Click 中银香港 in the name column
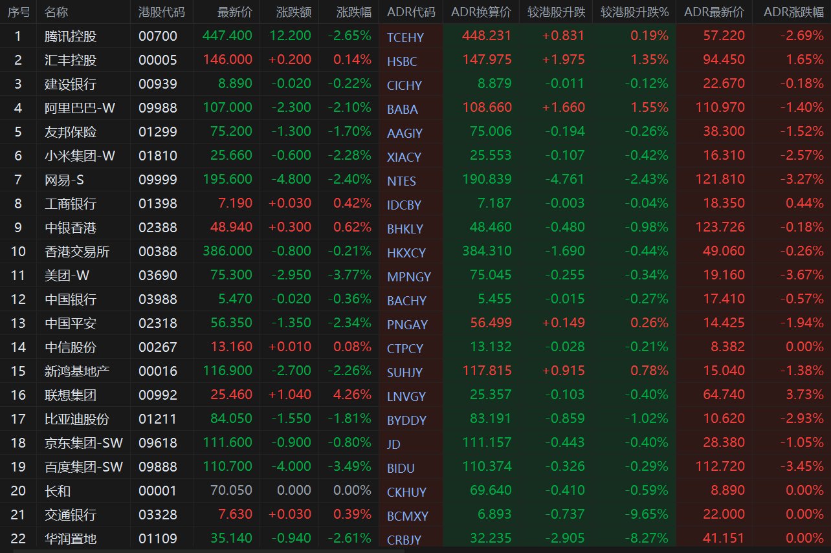 pos(71,228)
